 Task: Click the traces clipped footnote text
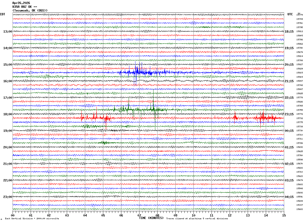(x=197, y=218)
